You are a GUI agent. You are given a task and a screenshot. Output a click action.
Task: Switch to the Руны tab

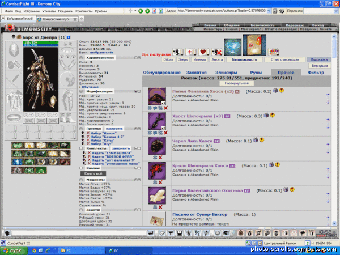[256, 73]
